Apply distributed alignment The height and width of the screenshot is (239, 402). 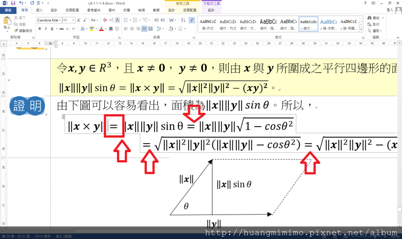click(150, 29)
